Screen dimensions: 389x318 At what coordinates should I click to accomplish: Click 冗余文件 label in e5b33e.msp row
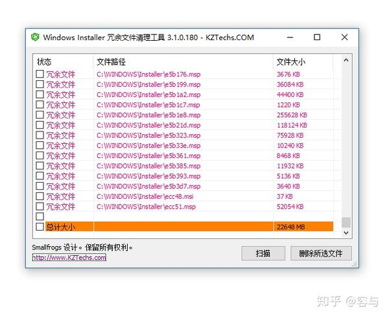tap(60, 146)
